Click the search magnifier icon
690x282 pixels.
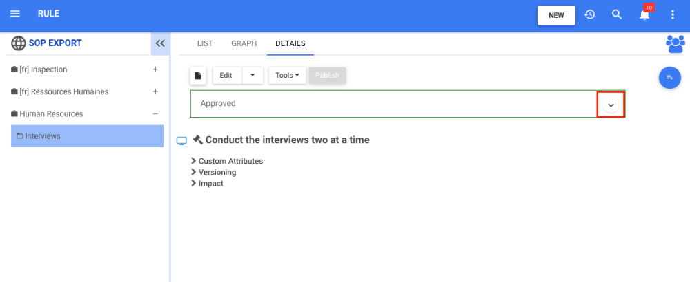point(618,14)
